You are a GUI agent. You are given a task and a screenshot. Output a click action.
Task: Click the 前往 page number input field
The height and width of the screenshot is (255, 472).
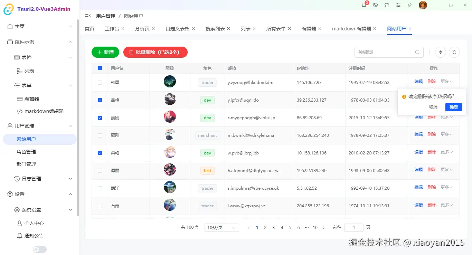coord(353,227)
